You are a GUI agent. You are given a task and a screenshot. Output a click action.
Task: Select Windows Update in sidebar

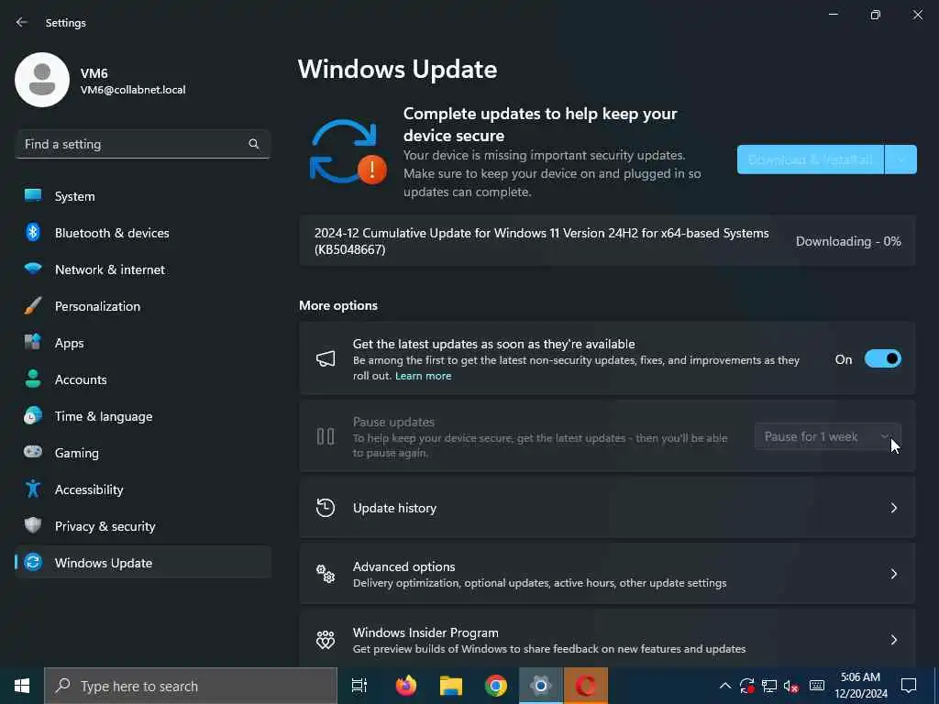click(143, 562)
